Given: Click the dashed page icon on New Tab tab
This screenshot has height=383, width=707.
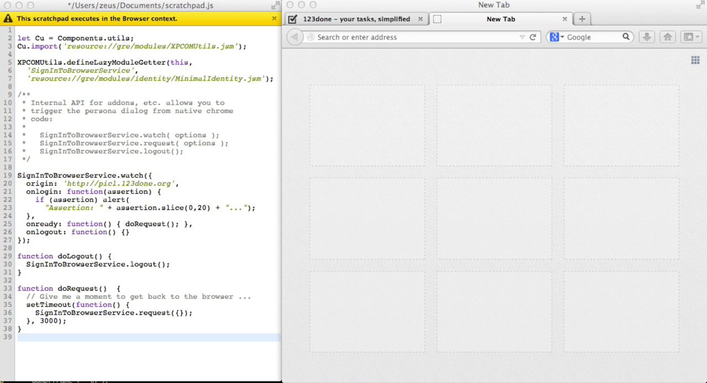Looking at the screenshot, I should click(437, 19).
